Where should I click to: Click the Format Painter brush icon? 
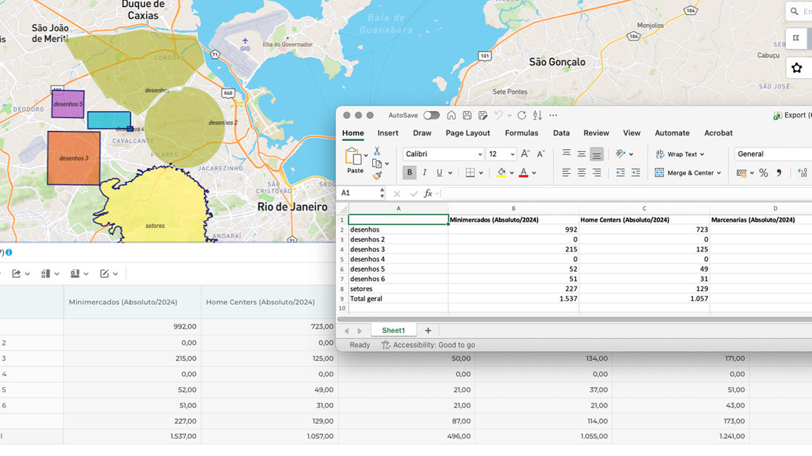377,175
